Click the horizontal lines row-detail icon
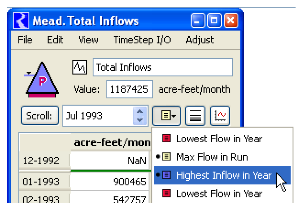This screenshot has width=302, height=210. tap(195, 116)
